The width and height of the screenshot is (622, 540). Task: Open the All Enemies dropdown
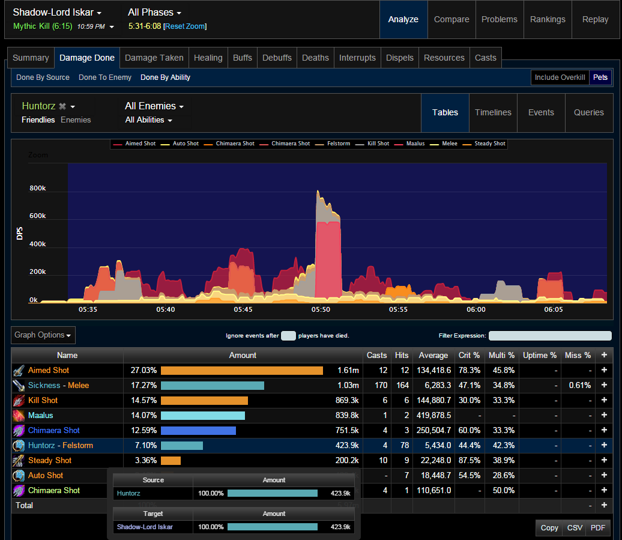click(x=154, y=106)
